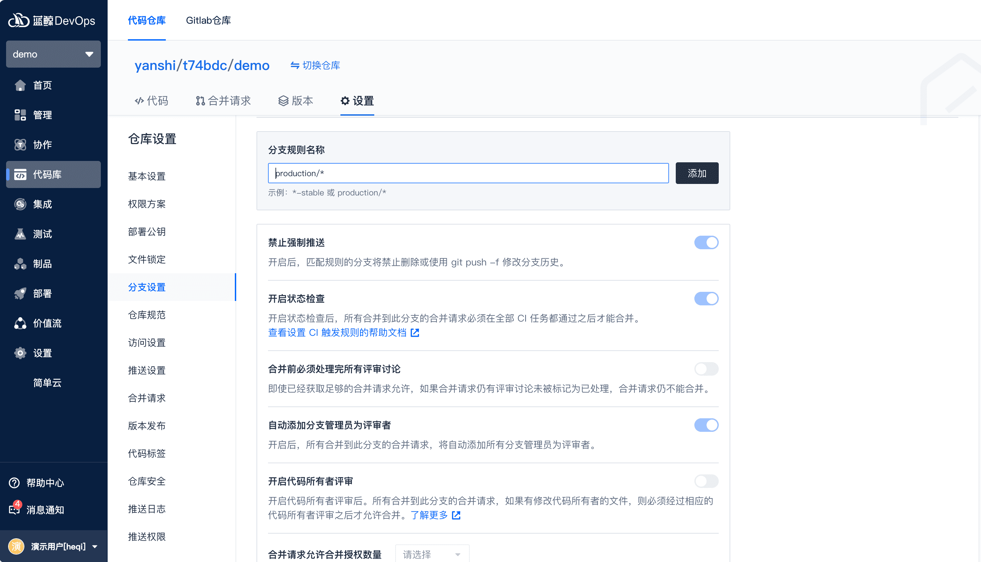981x562 pixels.
Task: Select the 管理 management icon in sidebar
Action: coord(20,115)
